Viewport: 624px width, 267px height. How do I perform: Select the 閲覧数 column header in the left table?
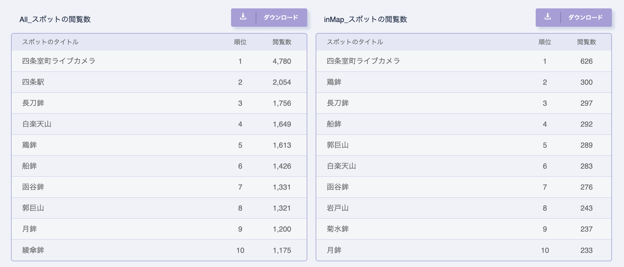[281, 41]
